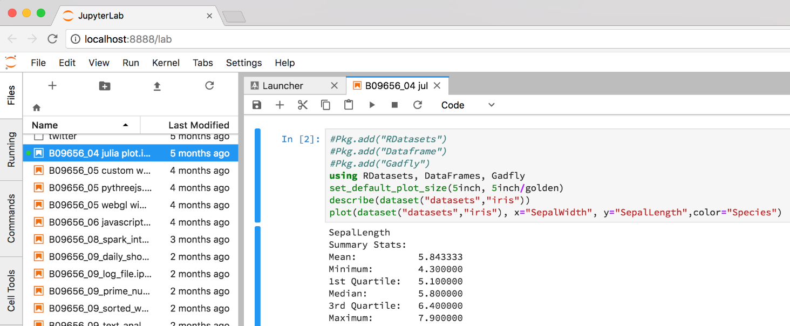Click the In [2] cell prompt

tap(301, 139)
